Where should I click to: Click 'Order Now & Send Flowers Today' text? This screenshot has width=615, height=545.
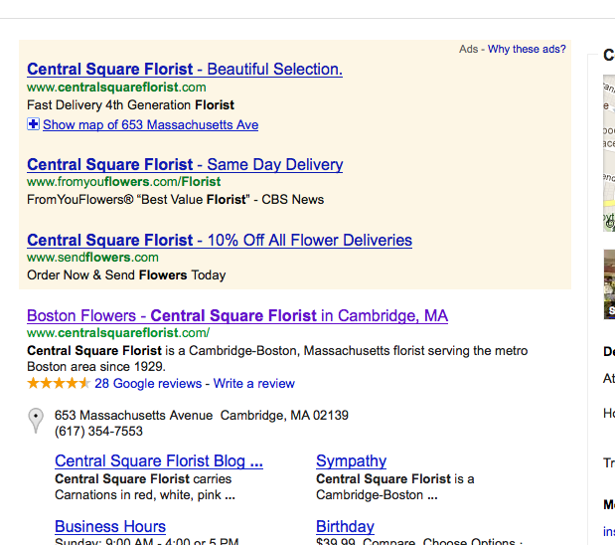click(126, 274)
